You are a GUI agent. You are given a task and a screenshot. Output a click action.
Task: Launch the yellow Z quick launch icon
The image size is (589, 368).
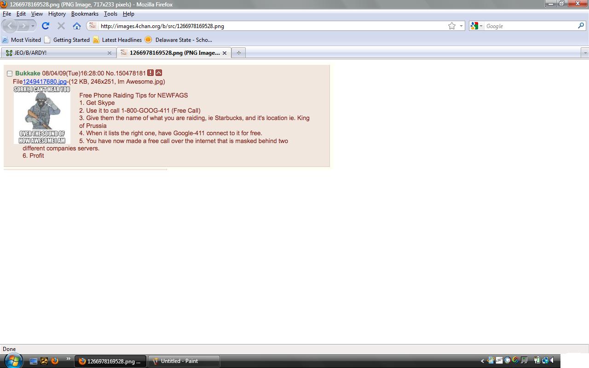coord(44,361)
